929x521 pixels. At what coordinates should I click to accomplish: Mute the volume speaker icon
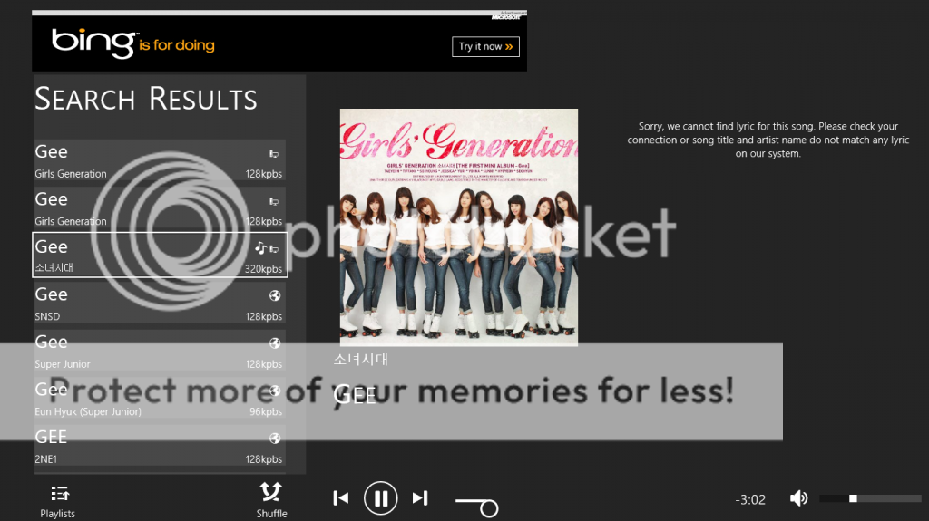tap(798, 498)
